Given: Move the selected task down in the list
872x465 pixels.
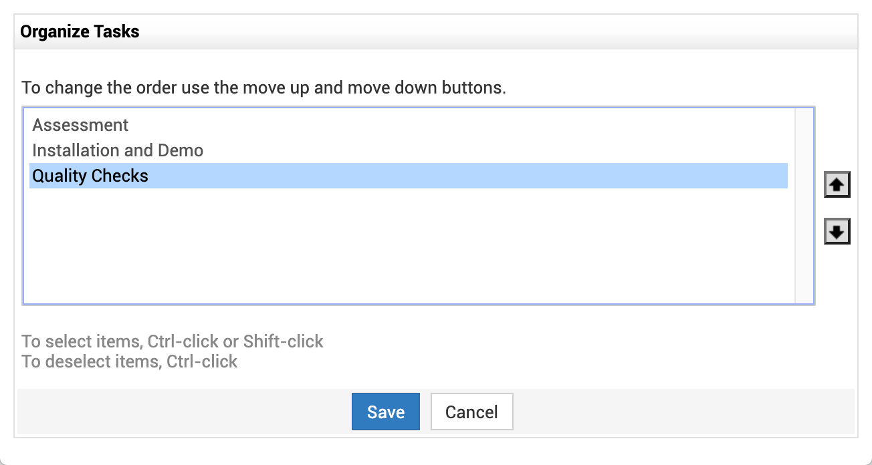Looking at the screenshot, I should (837, 232).
